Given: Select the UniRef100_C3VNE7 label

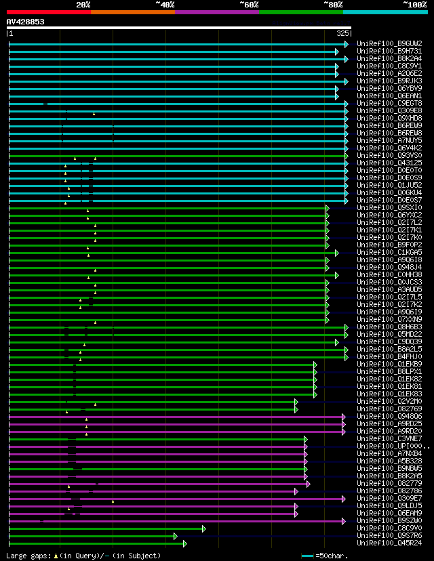Looking at the screenshot, I should point(390,438).
